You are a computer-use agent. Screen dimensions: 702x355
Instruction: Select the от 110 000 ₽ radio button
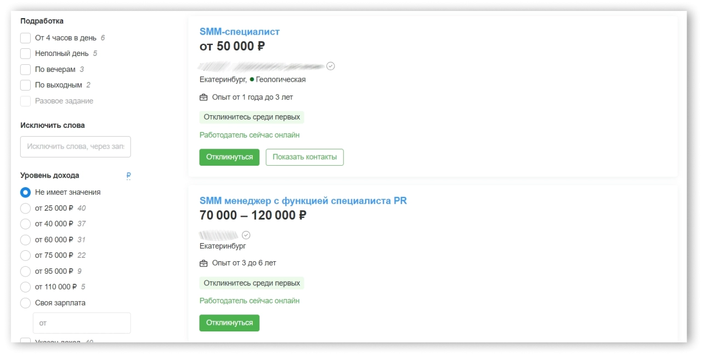tap(25, 287)
